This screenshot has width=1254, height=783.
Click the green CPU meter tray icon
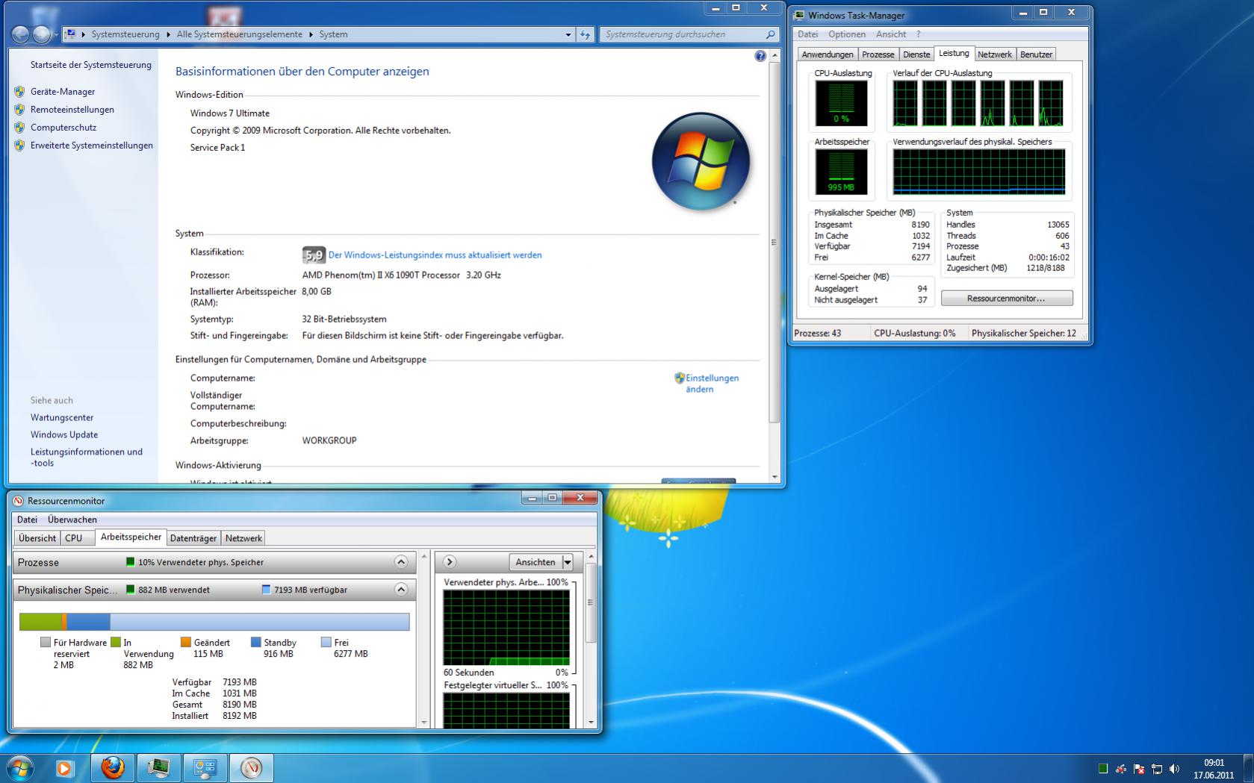point(1103,769)
